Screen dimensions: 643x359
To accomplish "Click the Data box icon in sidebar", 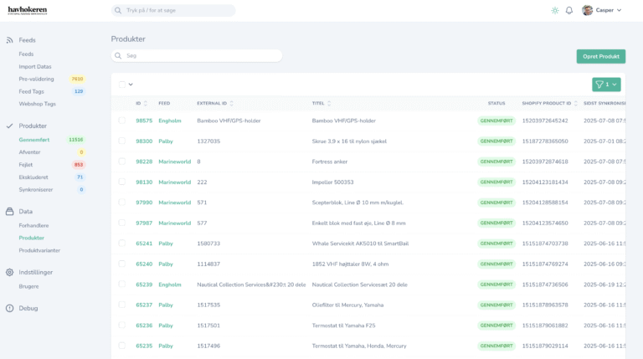I will tap(9, 212).
